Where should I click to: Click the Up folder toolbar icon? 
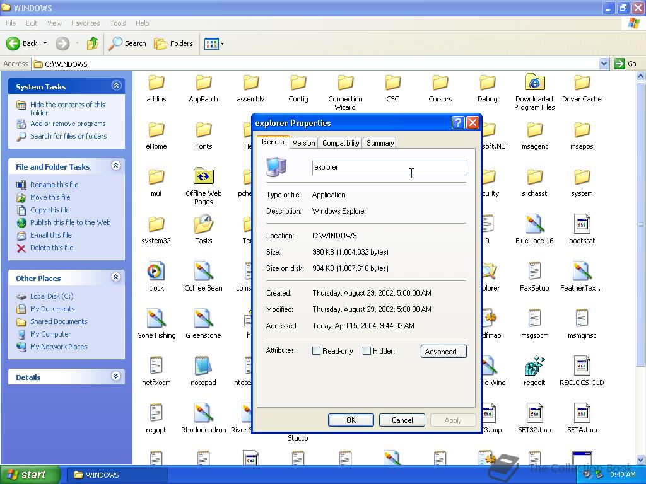pos(93,43)
